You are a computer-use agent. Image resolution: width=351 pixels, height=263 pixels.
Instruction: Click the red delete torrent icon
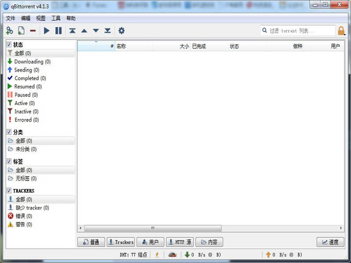click(x=33, y=31)
